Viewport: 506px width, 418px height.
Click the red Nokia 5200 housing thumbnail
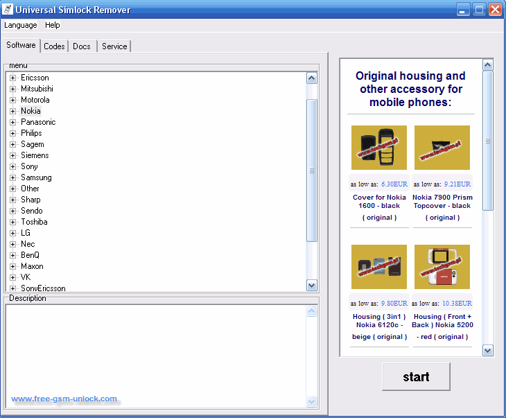pyautogui.click(x=442, y=267)
